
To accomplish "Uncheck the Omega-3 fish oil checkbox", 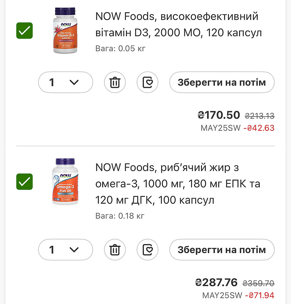I will (x=25, y=182).
